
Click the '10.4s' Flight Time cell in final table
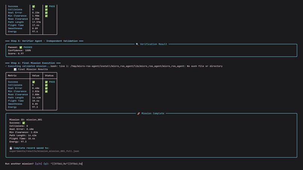pos(36,101)
